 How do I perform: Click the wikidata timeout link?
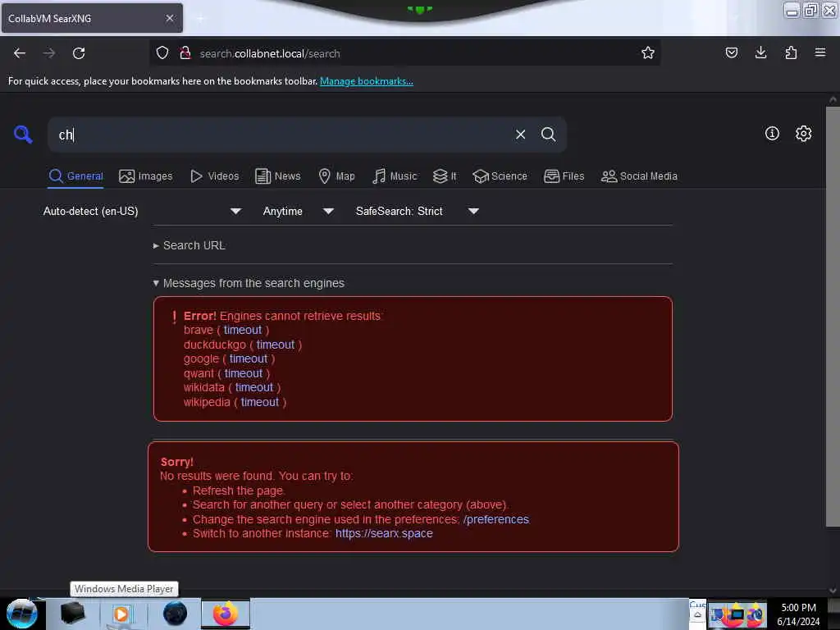254,387
